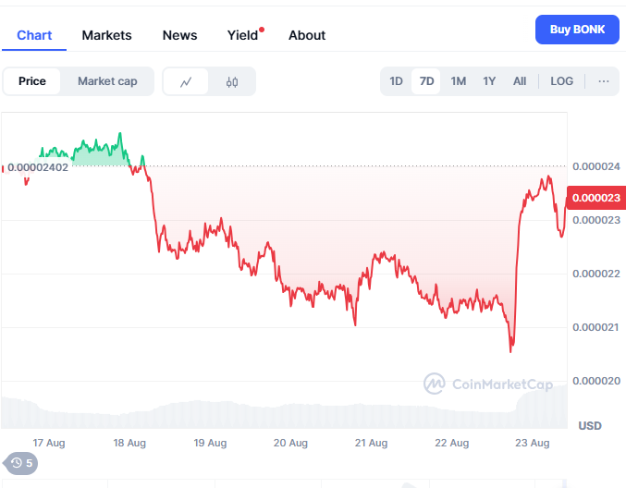The image size is (626, 488).
Task: Go to the News tab
Action: [x=179, y=35]
